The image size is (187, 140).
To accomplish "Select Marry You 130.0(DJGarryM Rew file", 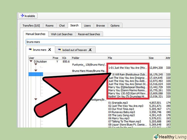I will pyautogui.click(x=128, y=93).
